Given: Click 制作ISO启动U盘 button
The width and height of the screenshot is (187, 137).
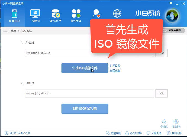Looking at the screenshot, I should click(x=85, y=109).
